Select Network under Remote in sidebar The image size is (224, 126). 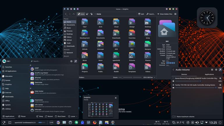pos(70,53)
